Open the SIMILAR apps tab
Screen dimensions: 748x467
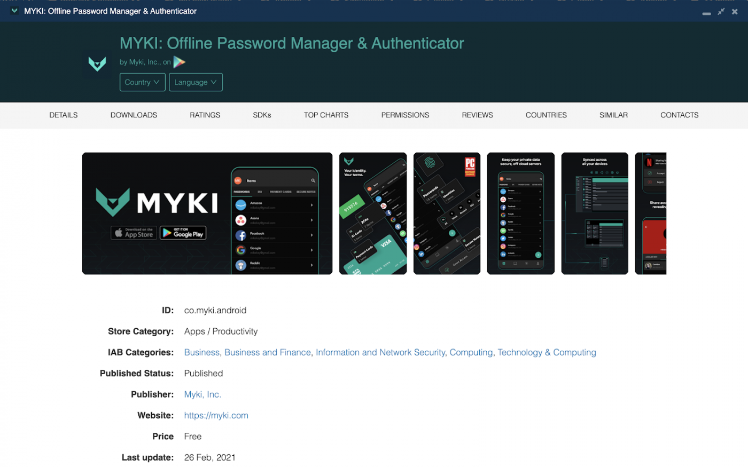(x=613, y=115)
